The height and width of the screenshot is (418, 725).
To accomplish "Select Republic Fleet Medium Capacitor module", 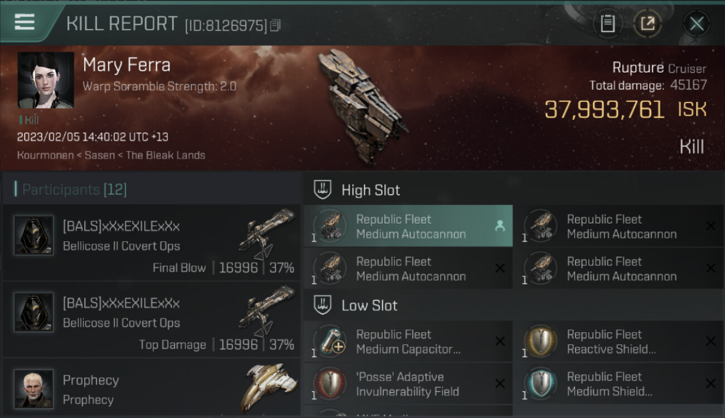I will point(408,342).
